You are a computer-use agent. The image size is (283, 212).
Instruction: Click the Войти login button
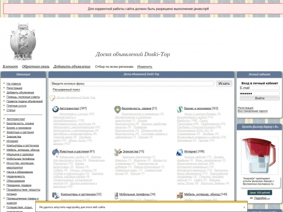coord(259,98)
